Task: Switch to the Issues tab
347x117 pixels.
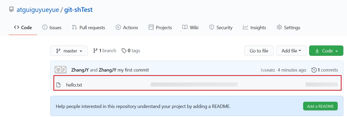Action: coord(52,27)
